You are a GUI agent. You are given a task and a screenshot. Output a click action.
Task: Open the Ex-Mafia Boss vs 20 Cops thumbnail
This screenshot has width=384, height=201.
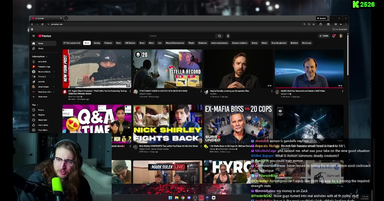(x=238, y=124)
